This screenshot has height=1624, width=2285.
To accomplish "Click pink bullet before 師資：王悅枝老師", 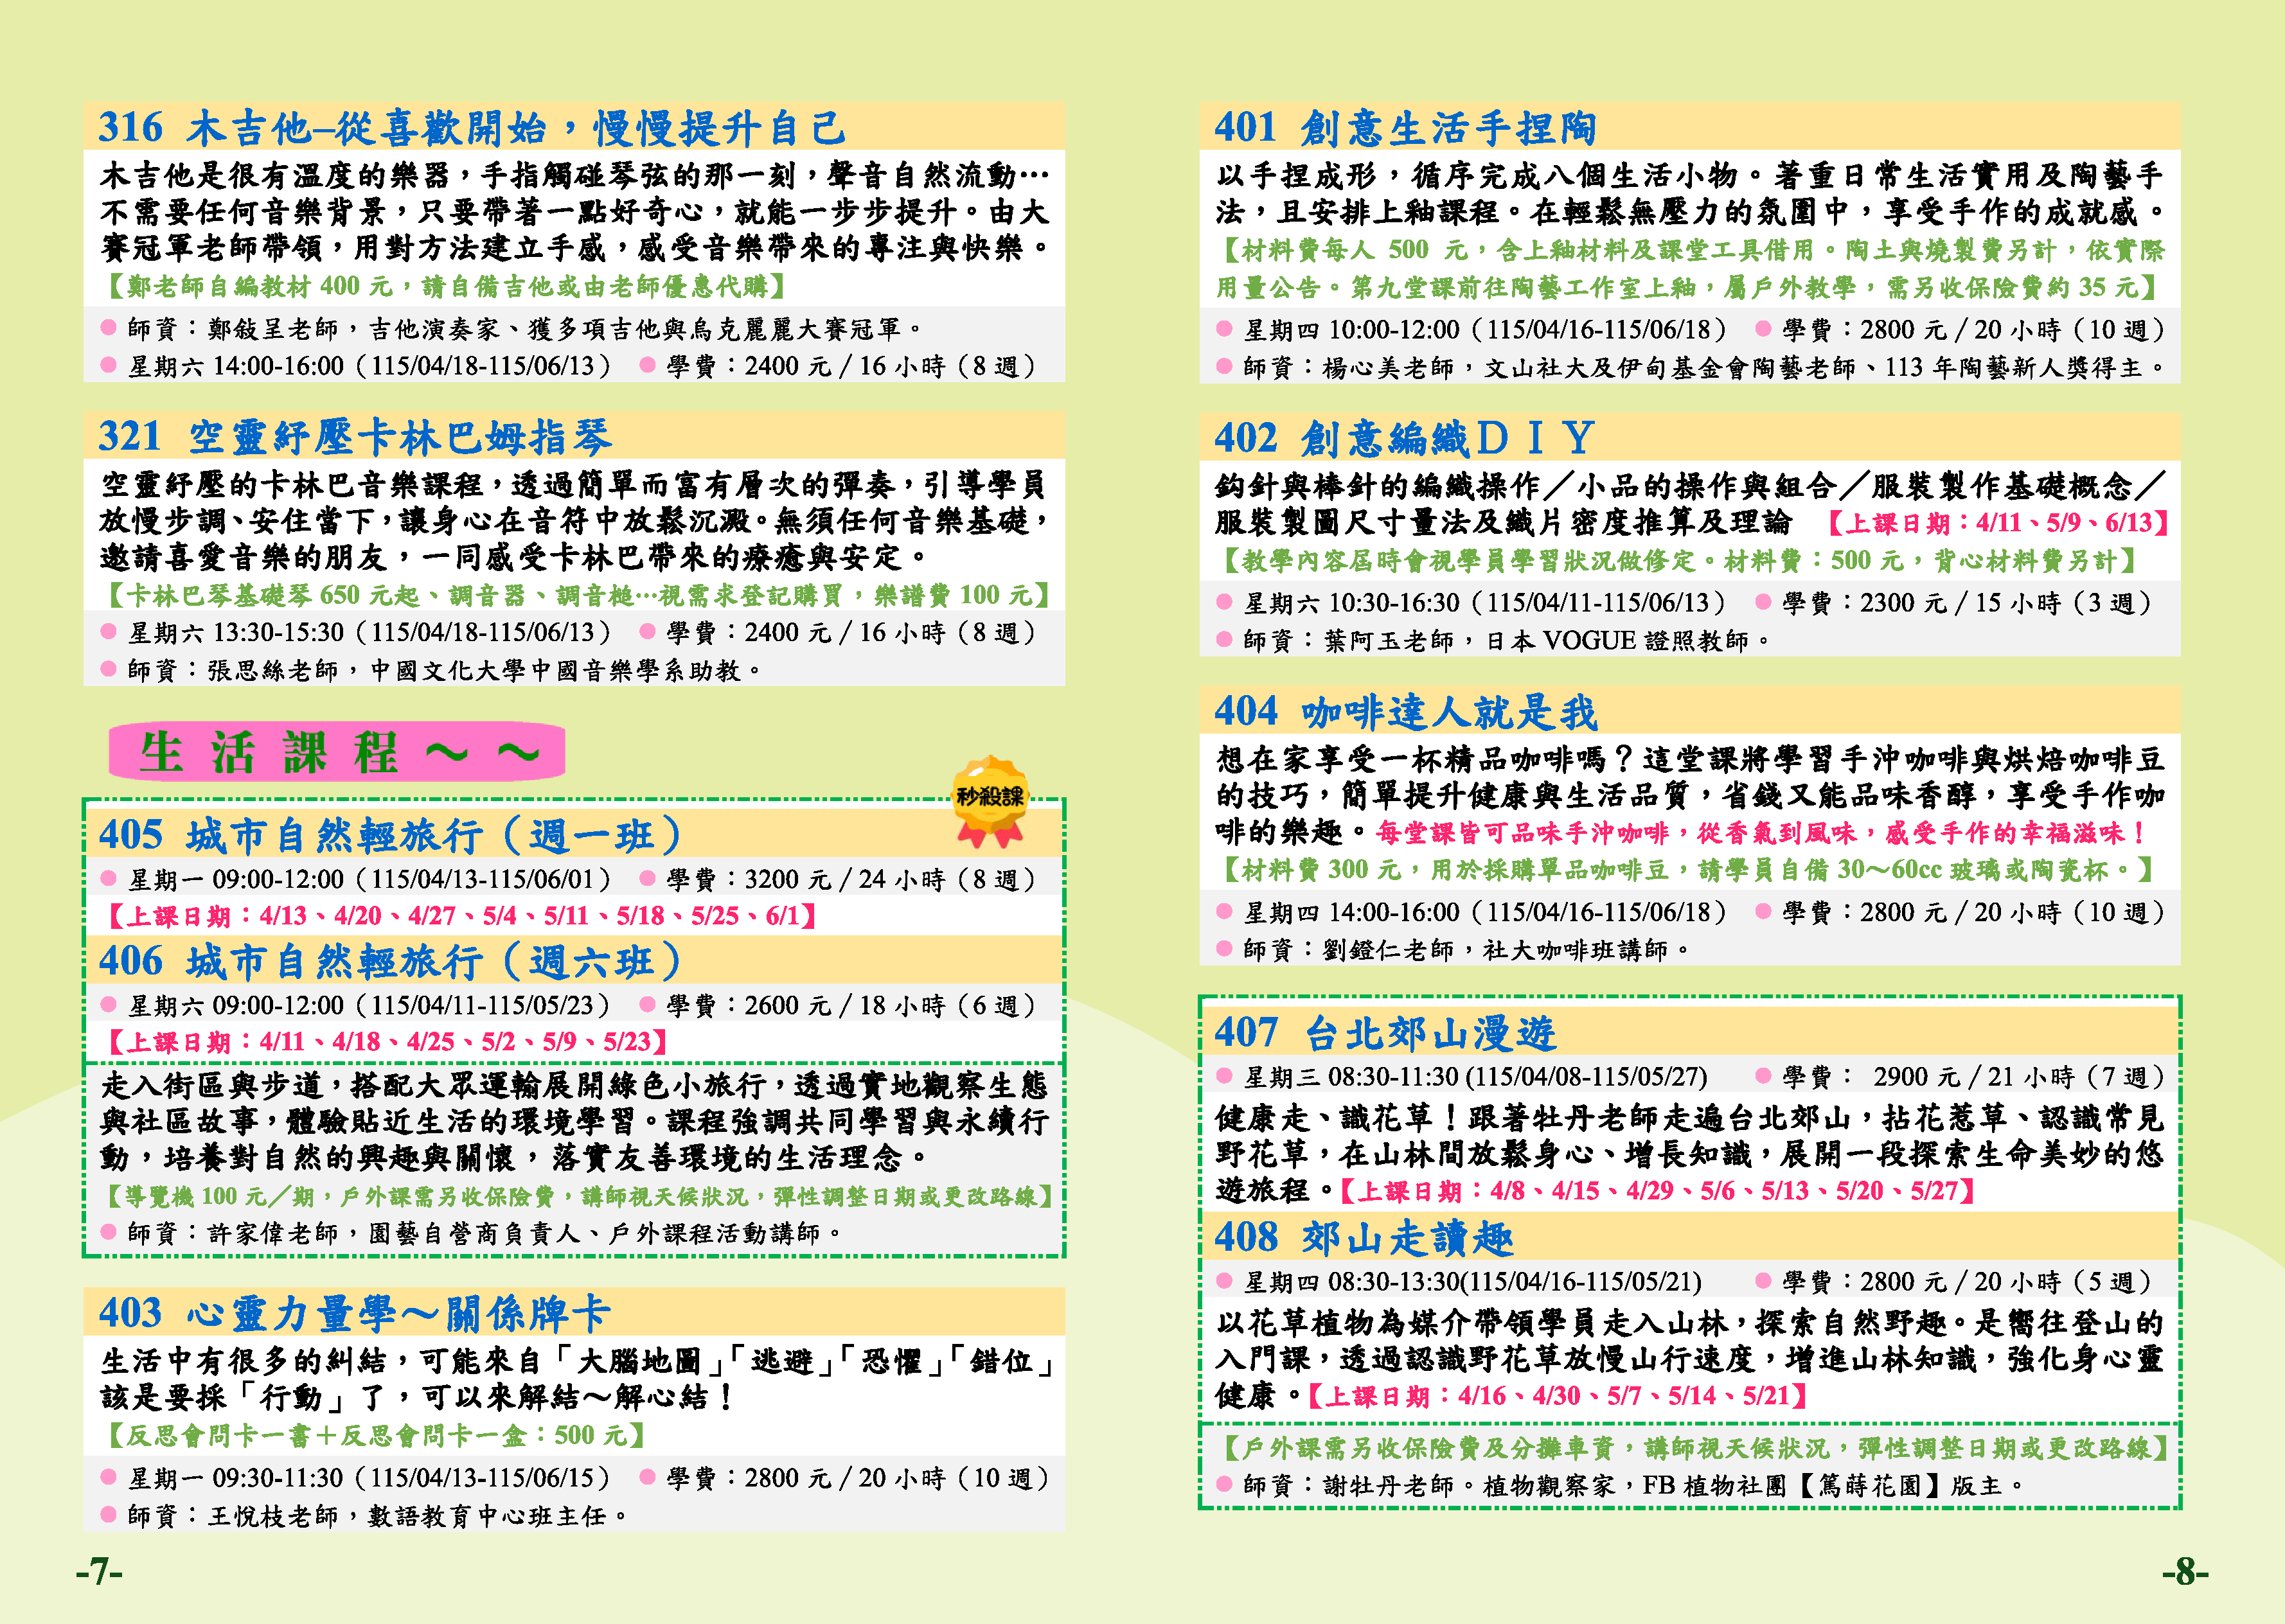I will coord(109,1515).
